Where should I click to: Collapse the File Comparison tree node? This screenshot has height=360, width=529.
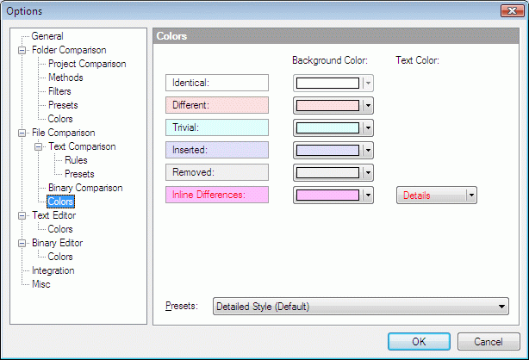(22, 133)
